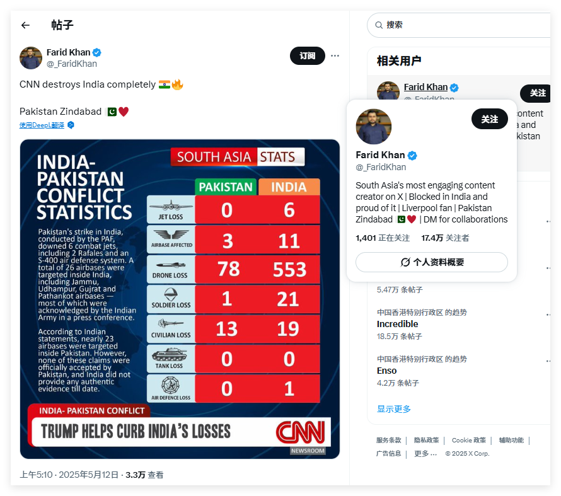
Task: Click the DeepL translation badge icon
Action: tap(71, 125)
